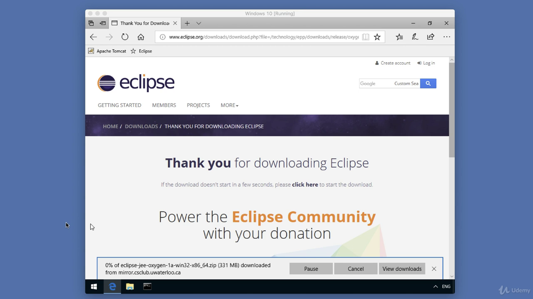This screenshot has height=299, width=533.
Task: Click ENG language indicator in taskbar
Action: tap(446, 287)
